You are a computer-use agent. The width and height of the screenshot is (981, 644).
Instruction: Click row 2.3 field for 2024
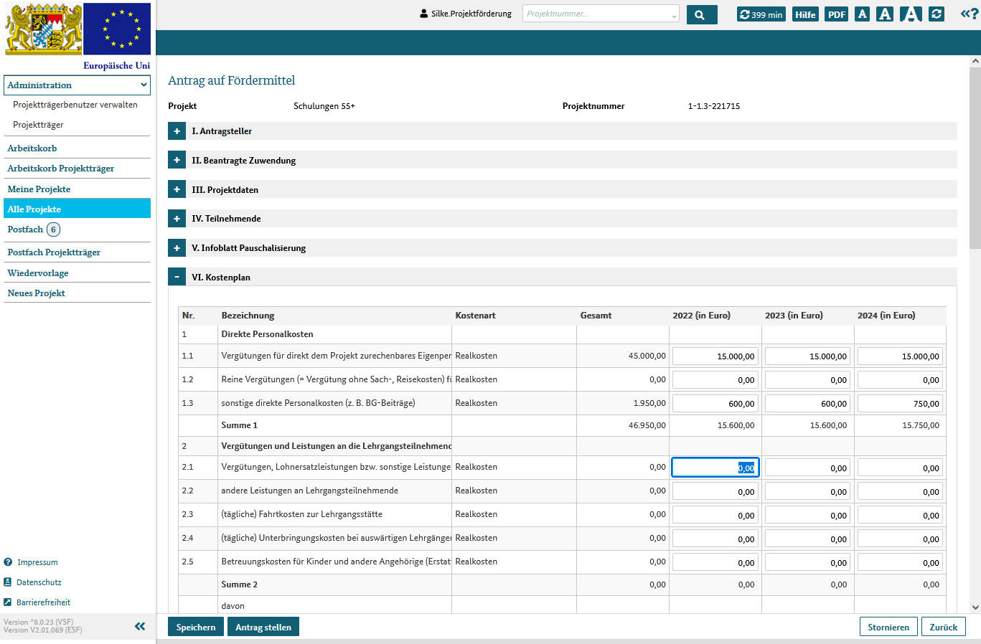click(900, 516)
